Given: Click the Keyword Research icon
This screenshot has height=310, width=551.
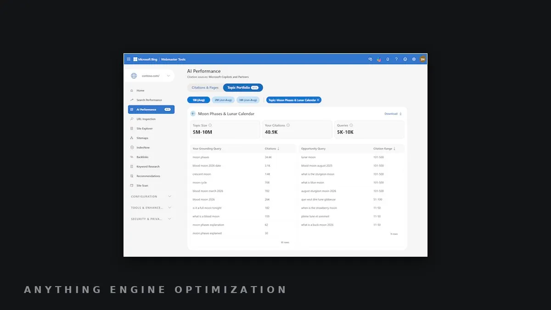Looking at the screenshot, I should tap(132, 167).
